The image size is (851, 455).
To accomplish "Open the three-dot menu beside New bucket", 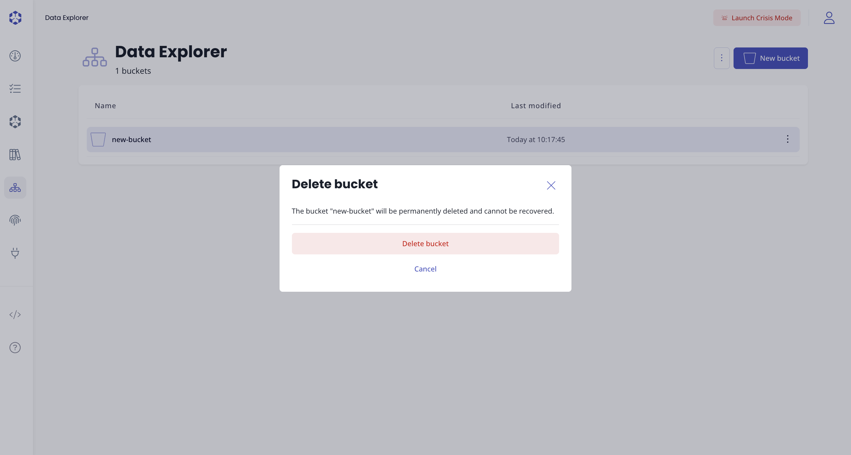I will [x=722, y=58].
